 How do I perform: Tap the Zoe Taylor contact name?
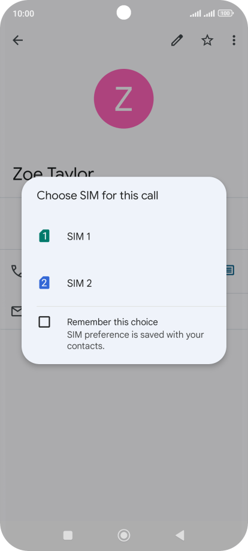tap(53, 172)
